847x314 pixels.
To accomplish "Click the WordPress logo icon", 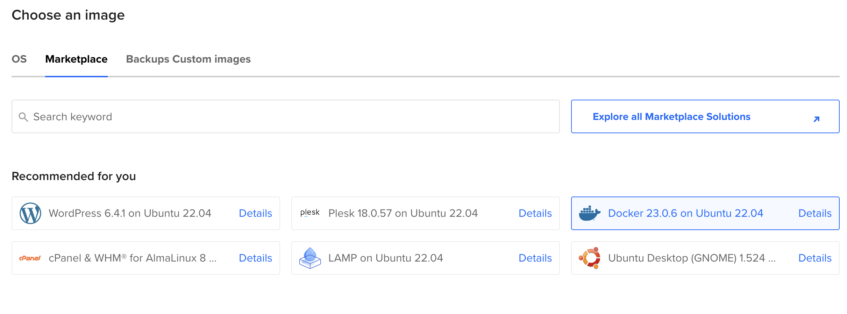I will click(x=30, y=213).
